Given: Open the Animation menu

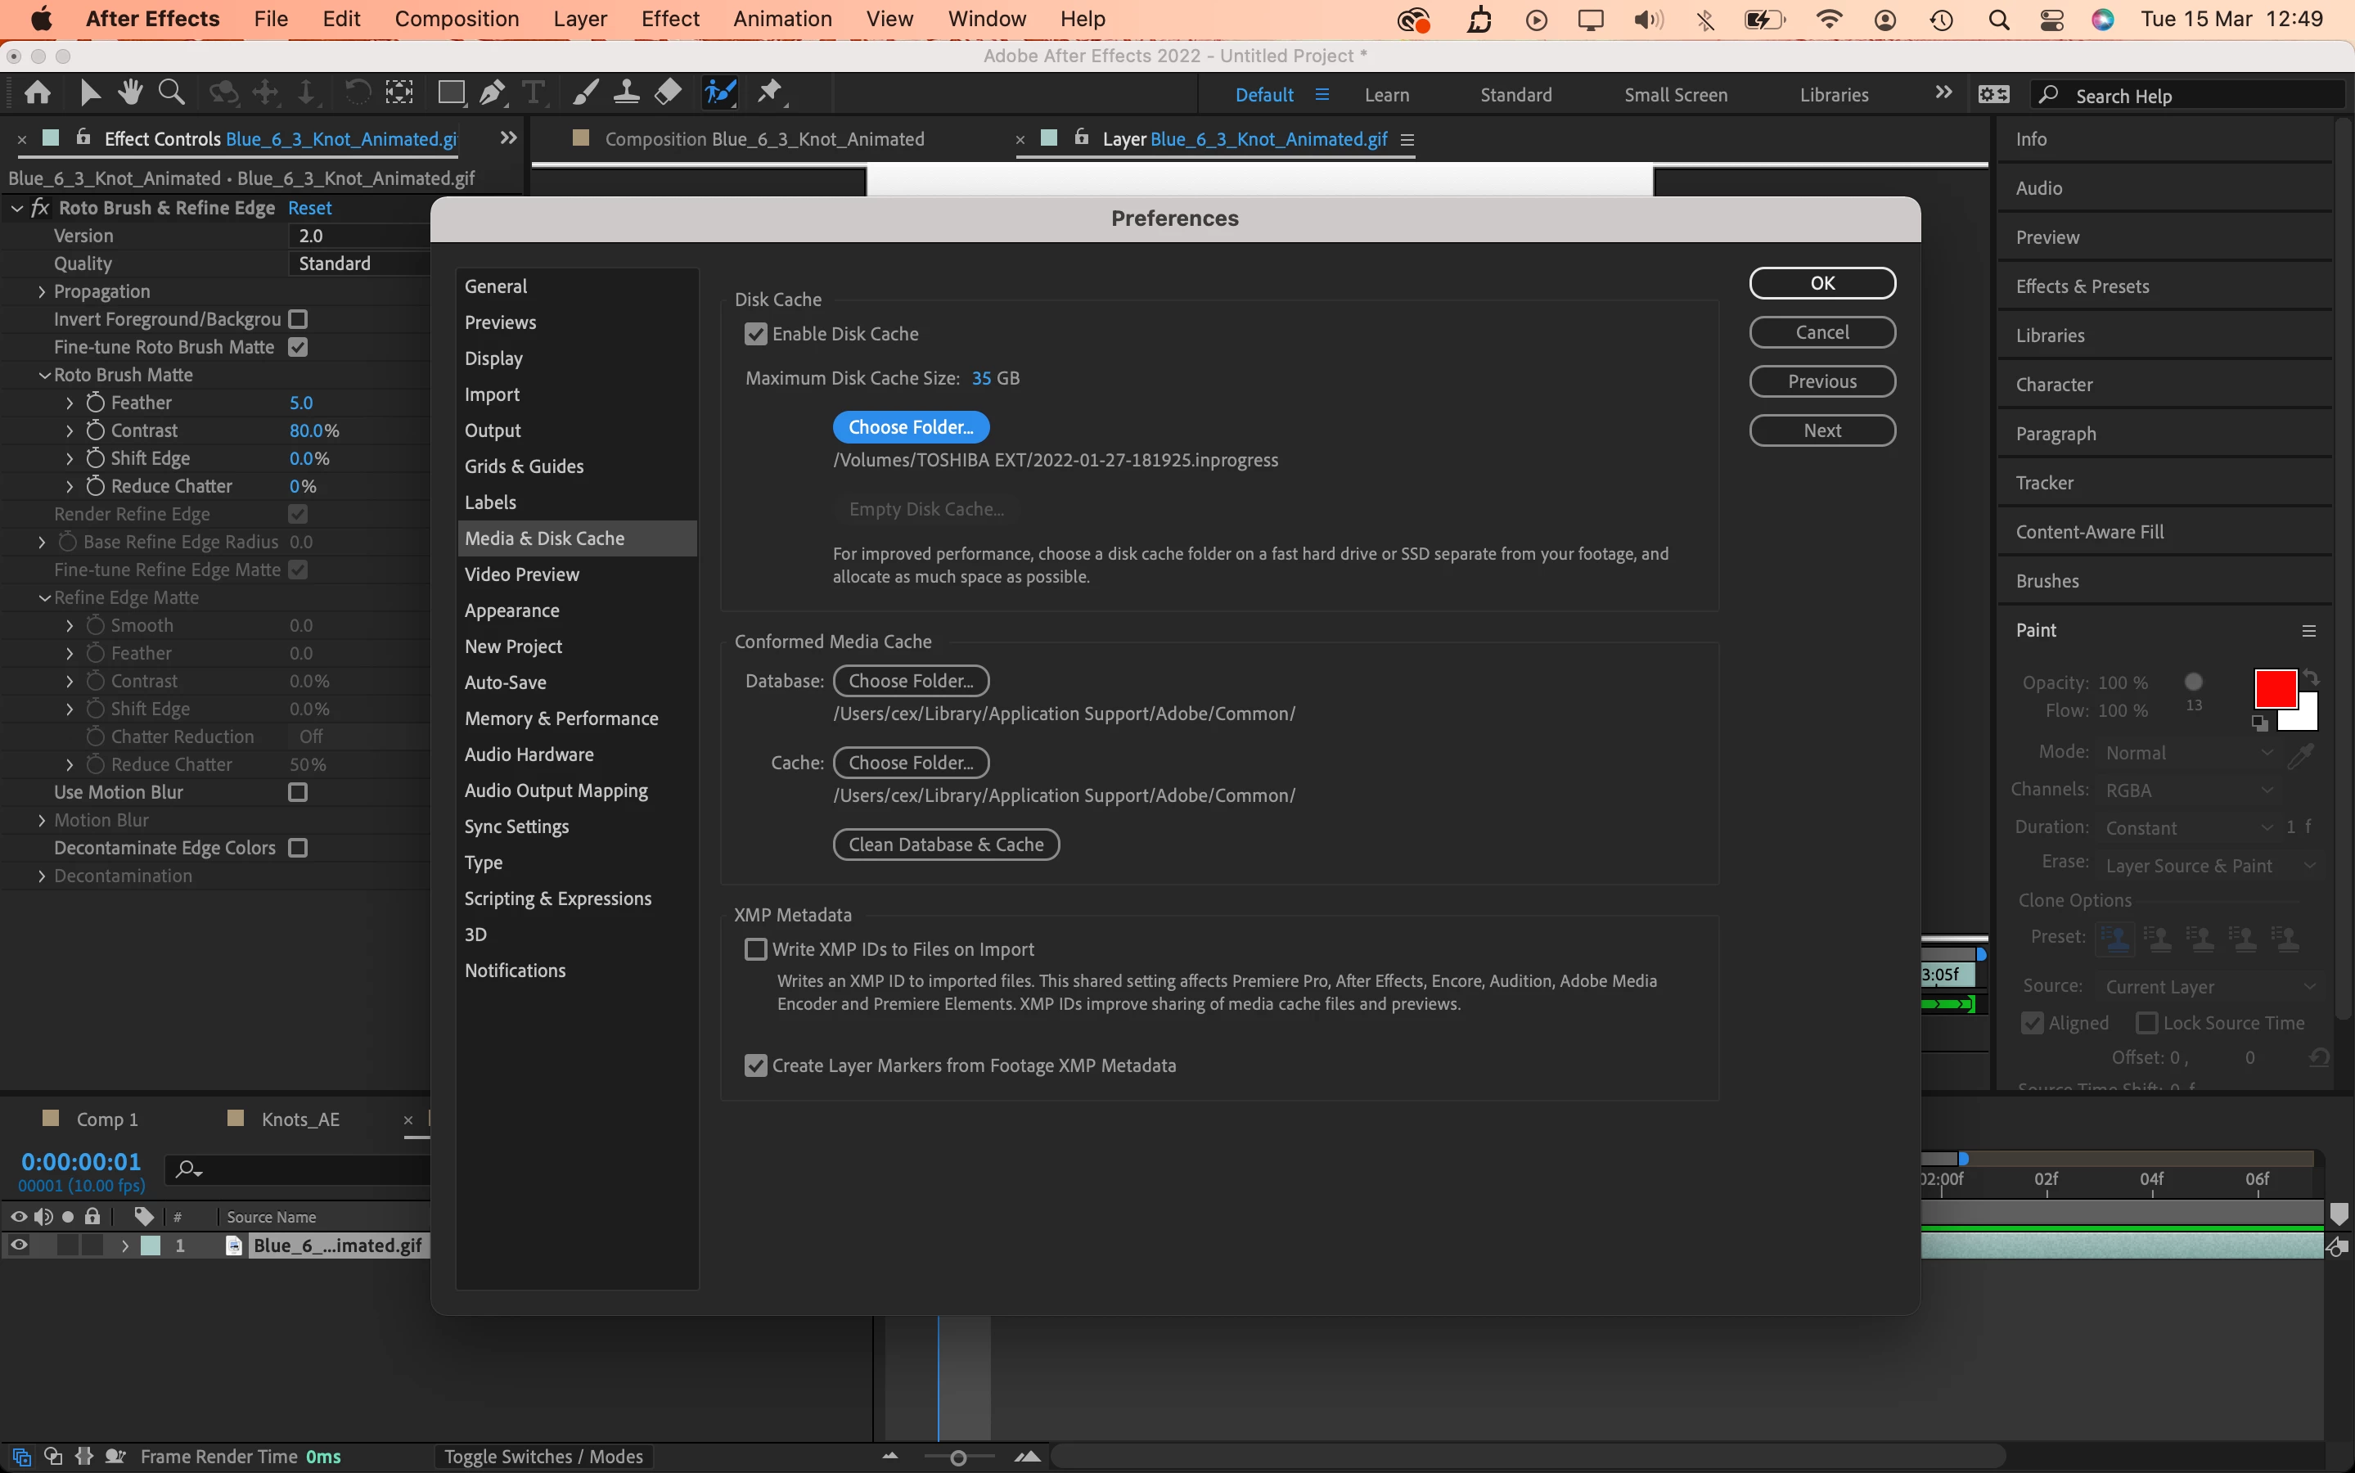Looking at the screenshot, I should [782, 19].
